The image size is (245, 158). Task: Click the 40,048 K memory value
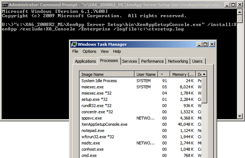[186, 124]
